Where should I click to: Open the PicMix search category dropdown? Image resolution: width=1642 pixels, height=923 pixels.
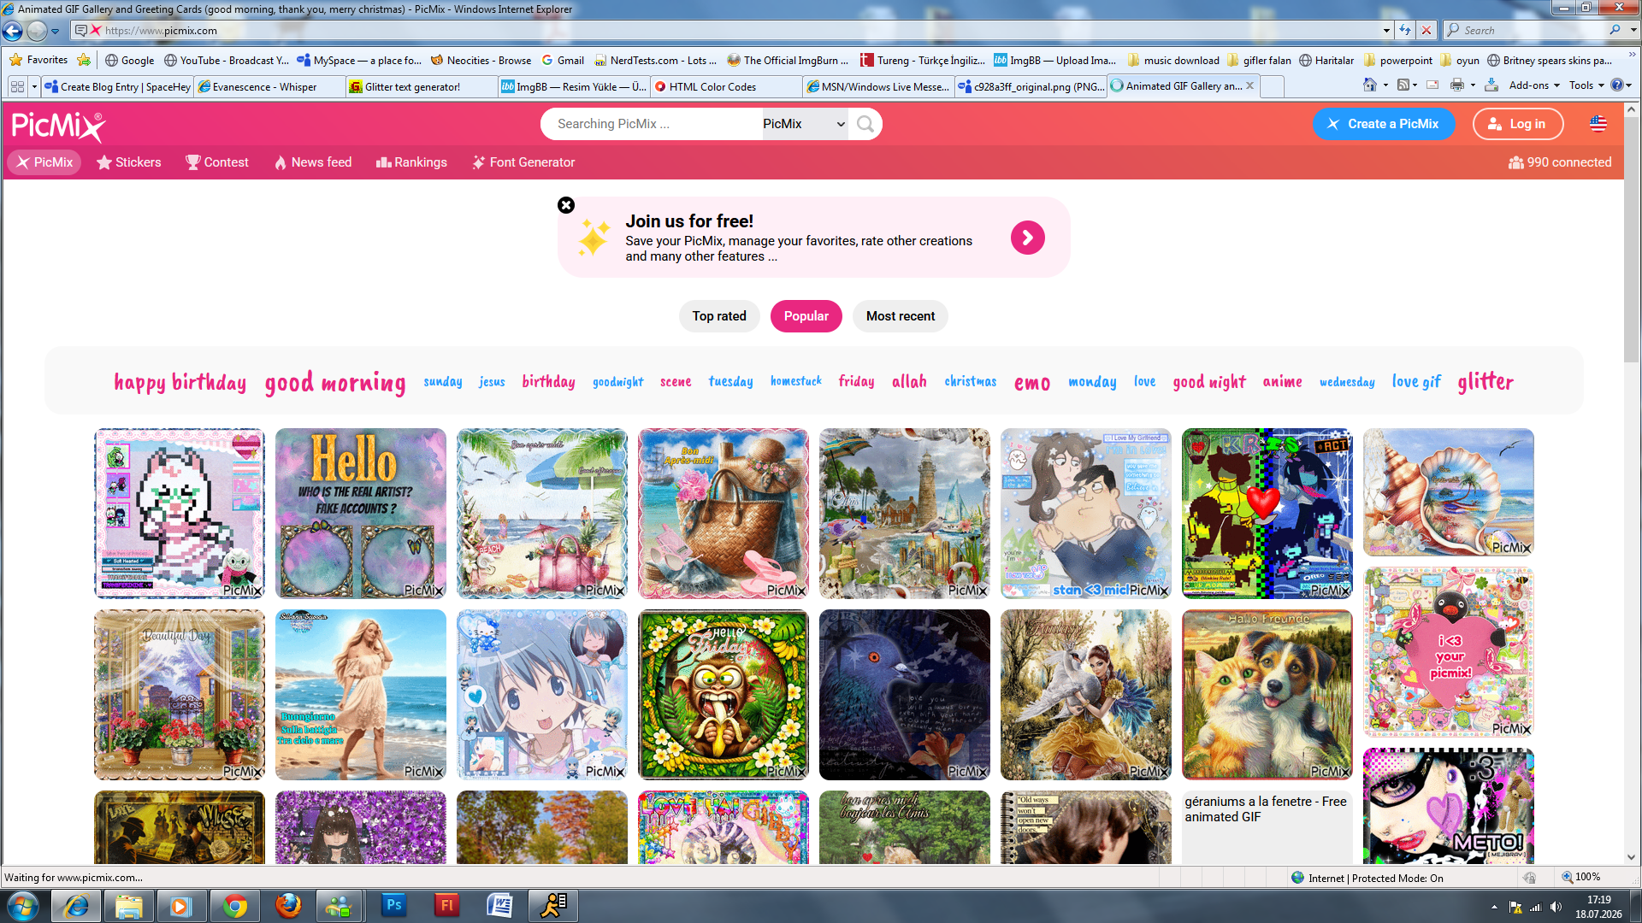pyautogui.click(x=803, y=124)
